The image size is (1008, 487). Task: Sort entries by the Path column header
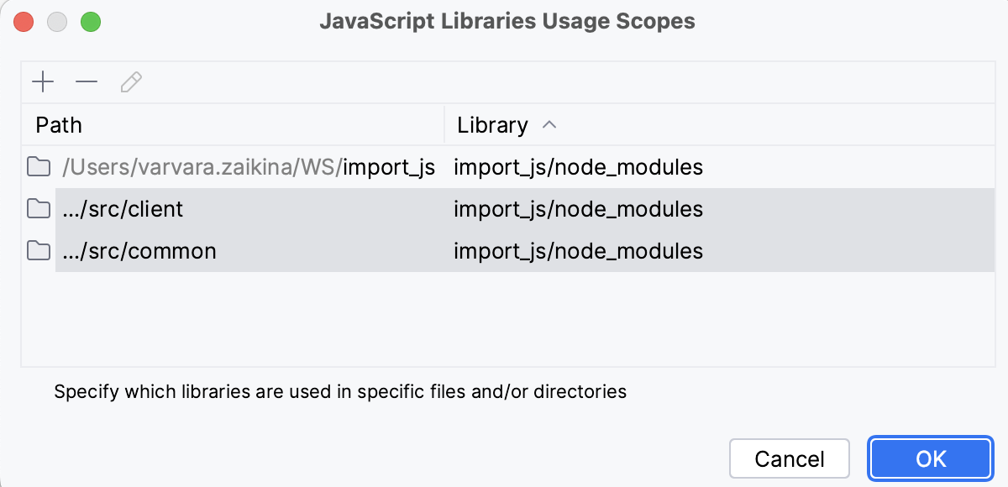click(58, 124)
